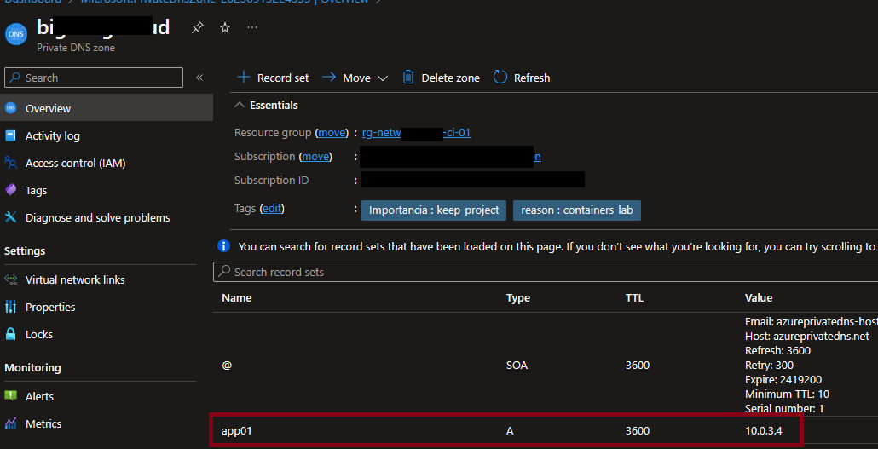Click the Properties bars icon
878x449 pixels.
point(10,307)
